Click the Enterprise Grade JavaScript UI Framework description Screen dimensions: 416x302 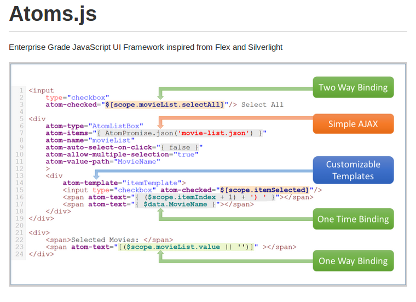[146, 47]
